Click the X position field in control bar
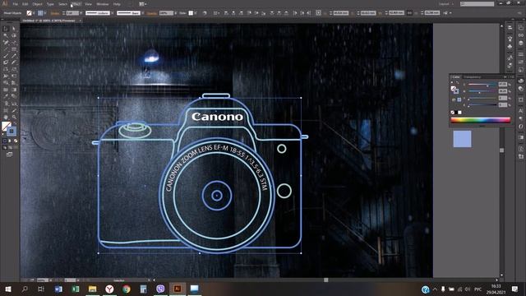Viewport: 526px width, 296px height. 341,13
